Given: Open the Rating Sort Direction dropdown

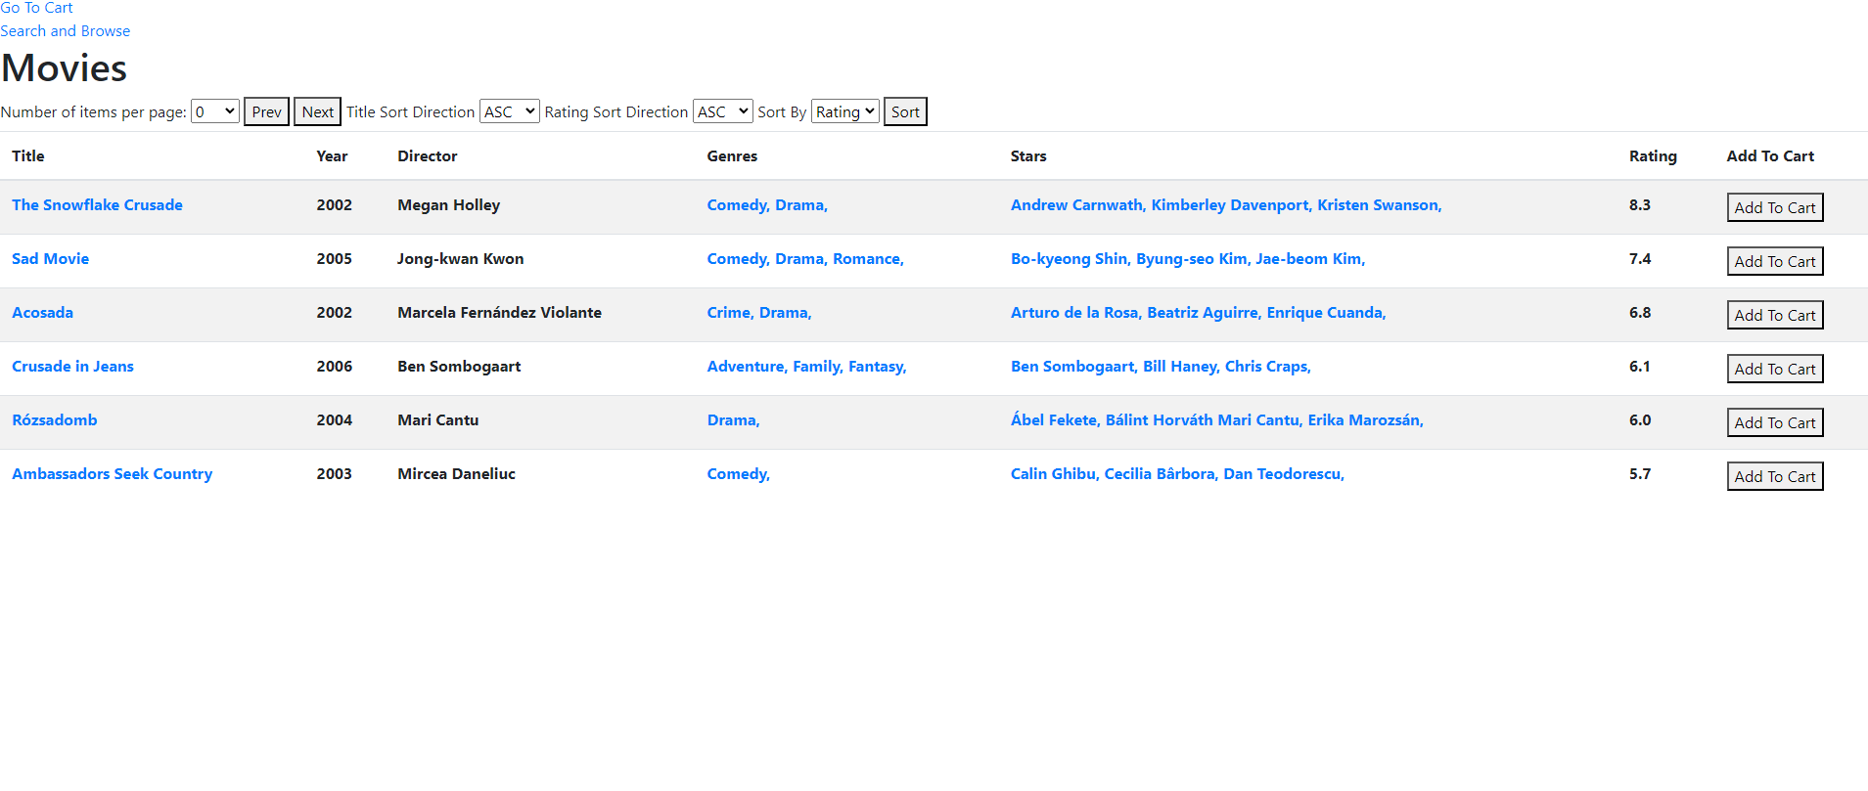Looking at the screenshot, I should [722, 111].
